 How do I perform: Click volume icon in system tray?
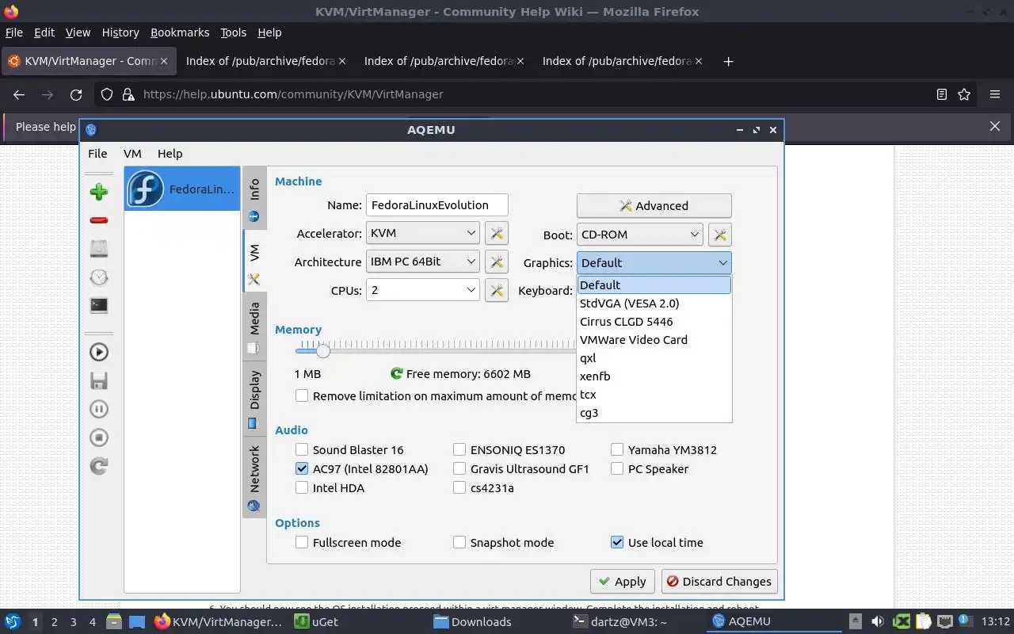877,621
